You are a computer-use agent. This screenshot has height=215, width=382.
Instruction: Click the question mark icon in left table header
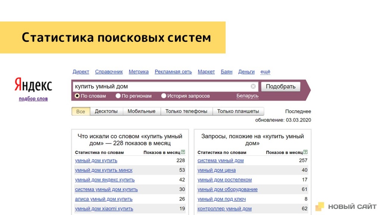coord(182,152)
